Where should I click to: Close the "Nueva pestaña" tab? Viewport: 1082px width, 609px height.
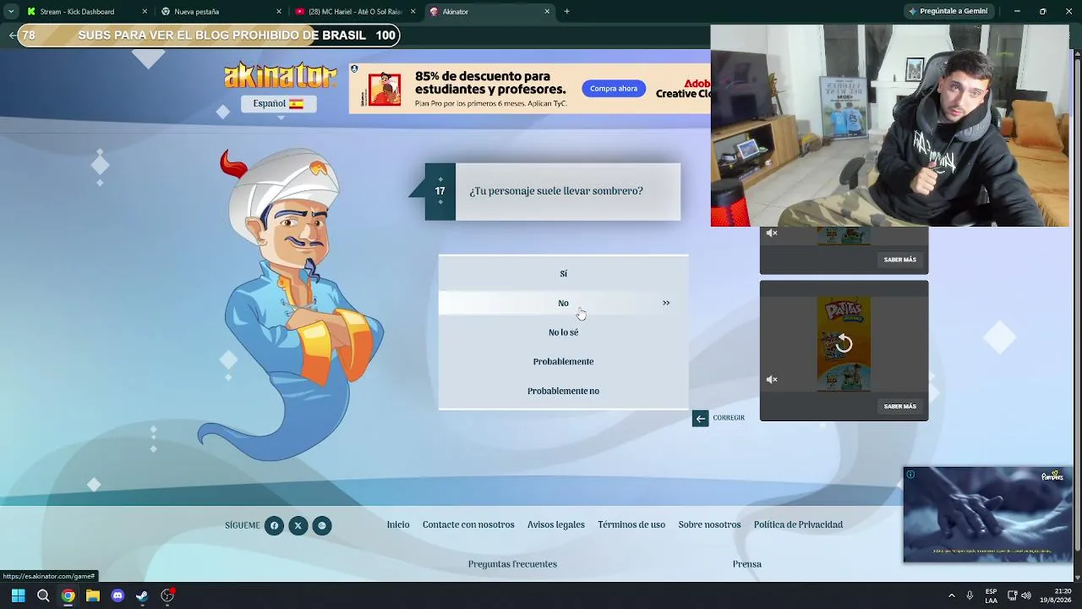click(x=279, y=12)
